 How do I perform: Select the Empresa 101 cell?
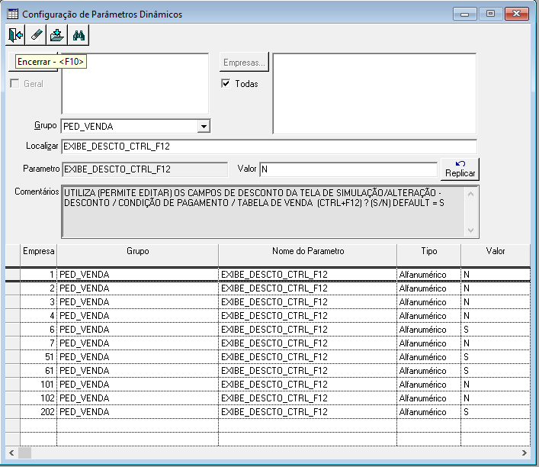pyautogui.click(x=38, y=385)
